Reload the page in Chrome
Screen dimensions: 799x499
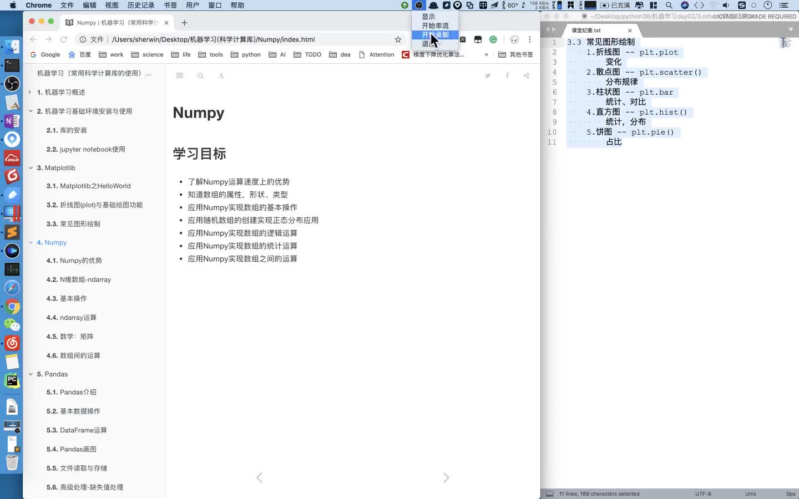pos(64,39)
